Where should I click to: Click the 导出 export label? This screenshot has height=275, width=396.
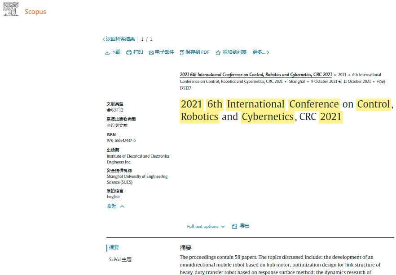tap(244, 226)
